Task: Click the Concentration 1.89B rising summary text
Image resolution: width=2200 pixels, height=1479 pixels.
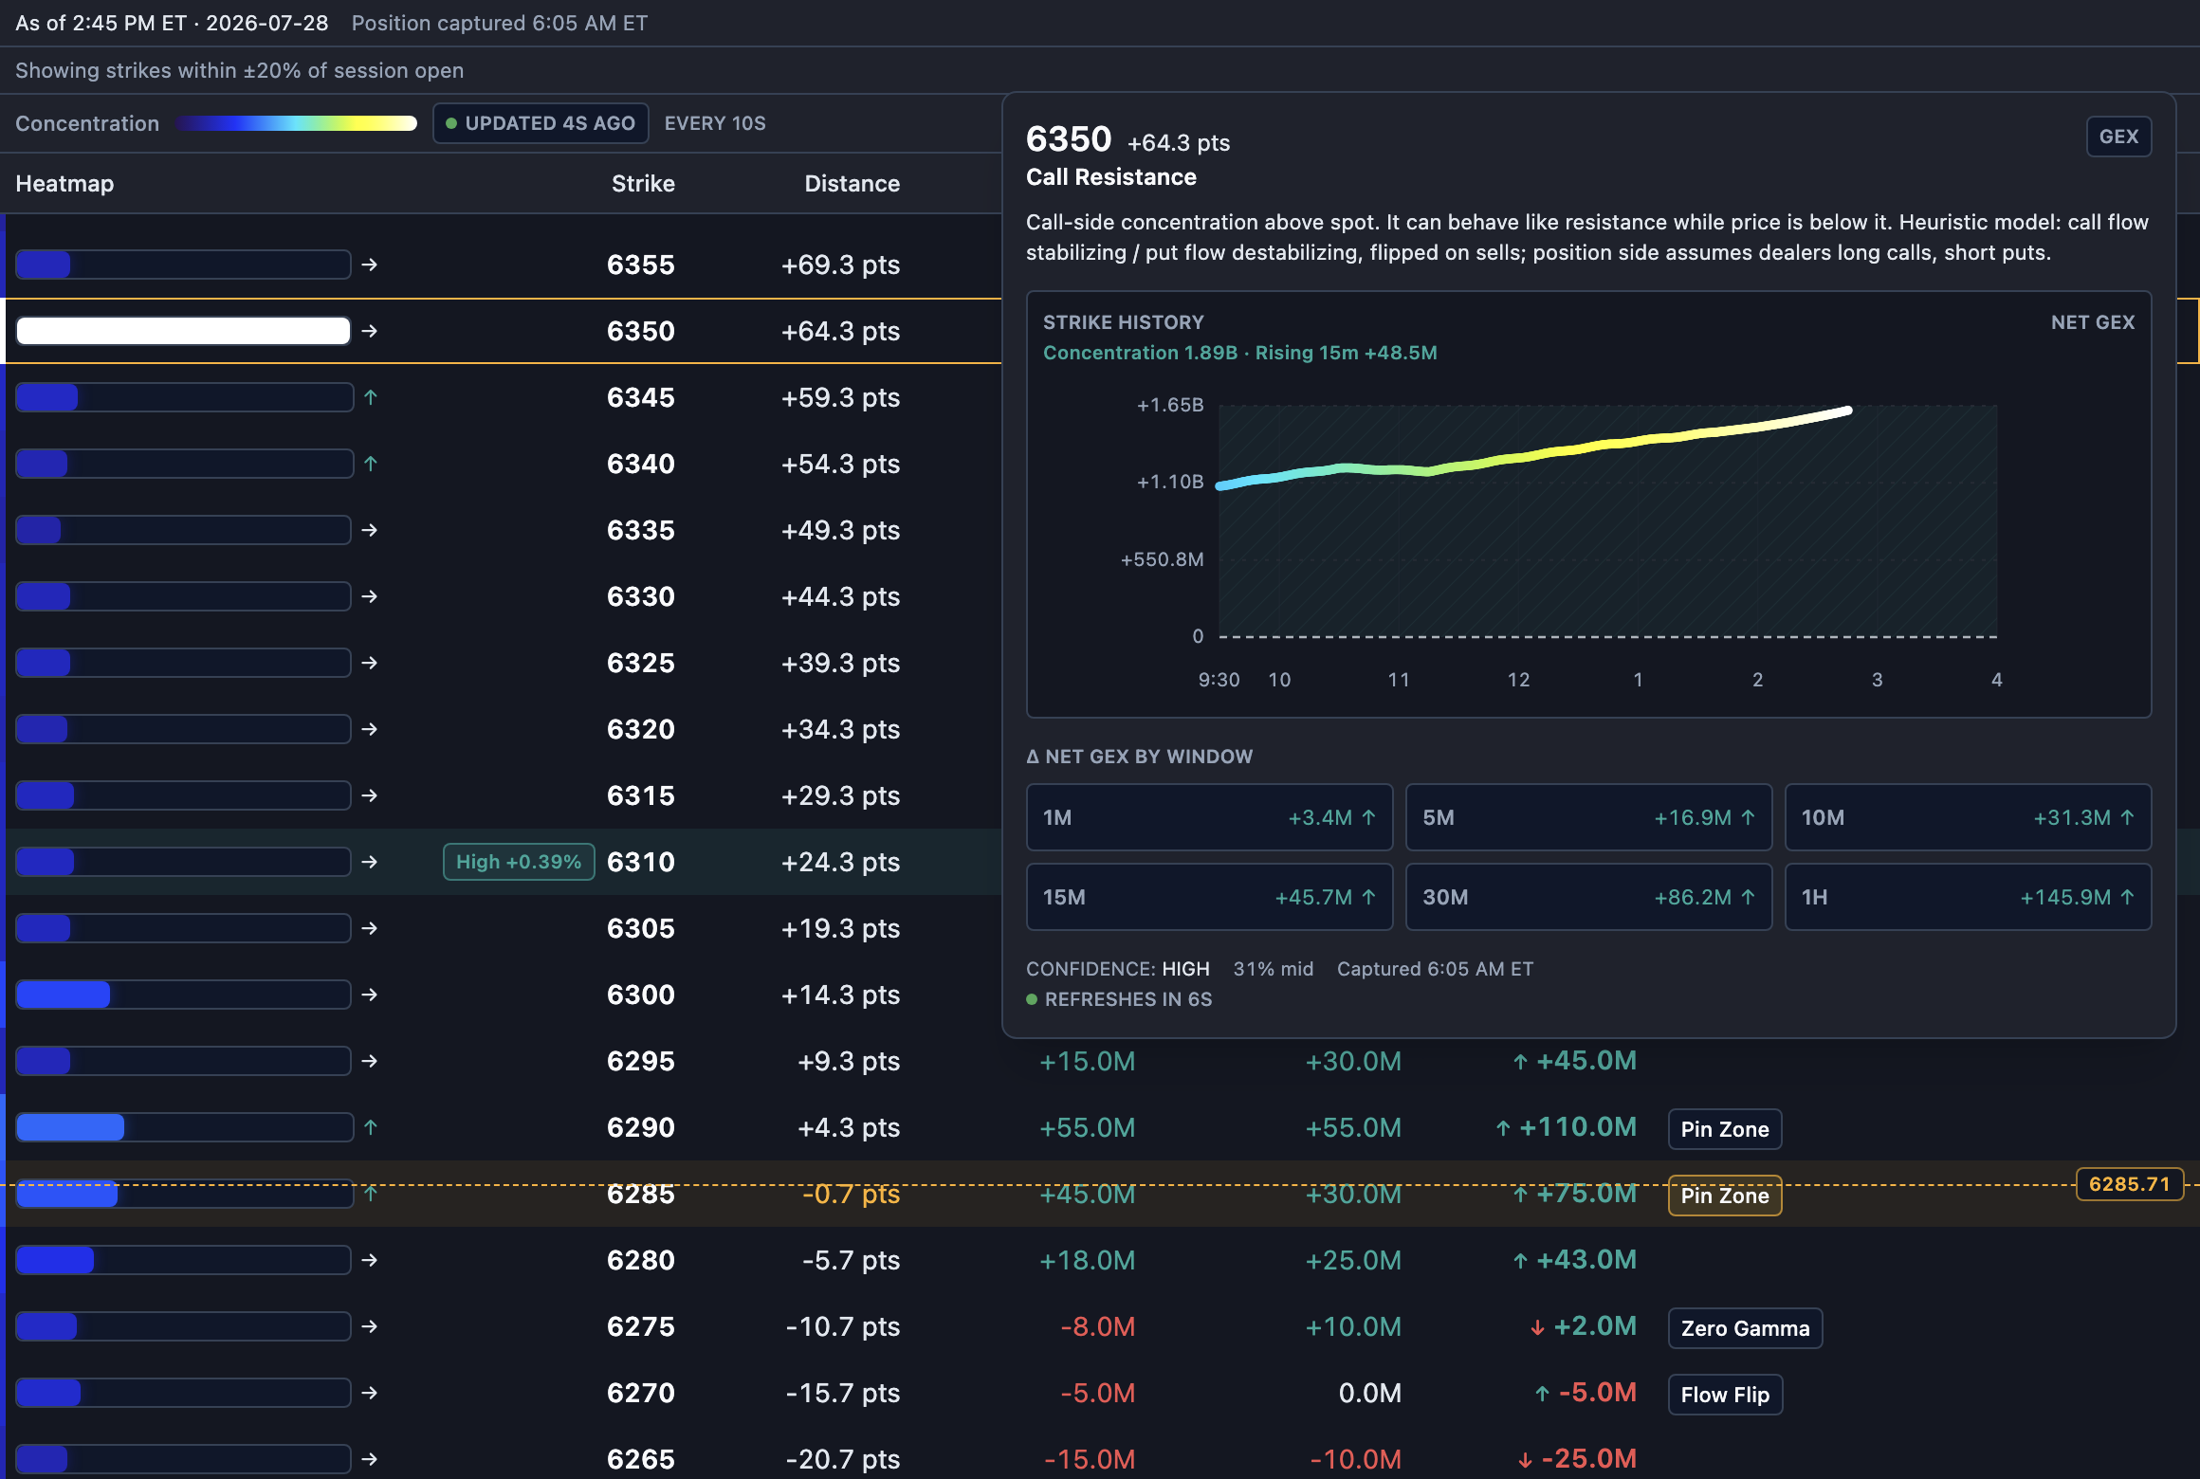Action: [1240, 353]
